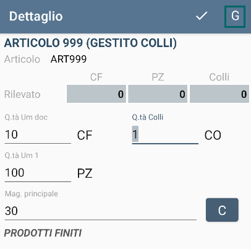Click the PZ unit label beside 100
251x249 pixels.
click(x=85, y=173)
